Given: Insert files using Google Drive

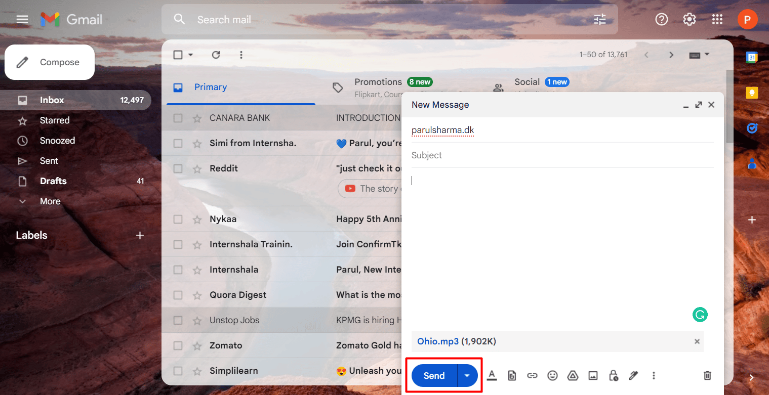Looking at the screenshot, I should click(x=573, y=375).
